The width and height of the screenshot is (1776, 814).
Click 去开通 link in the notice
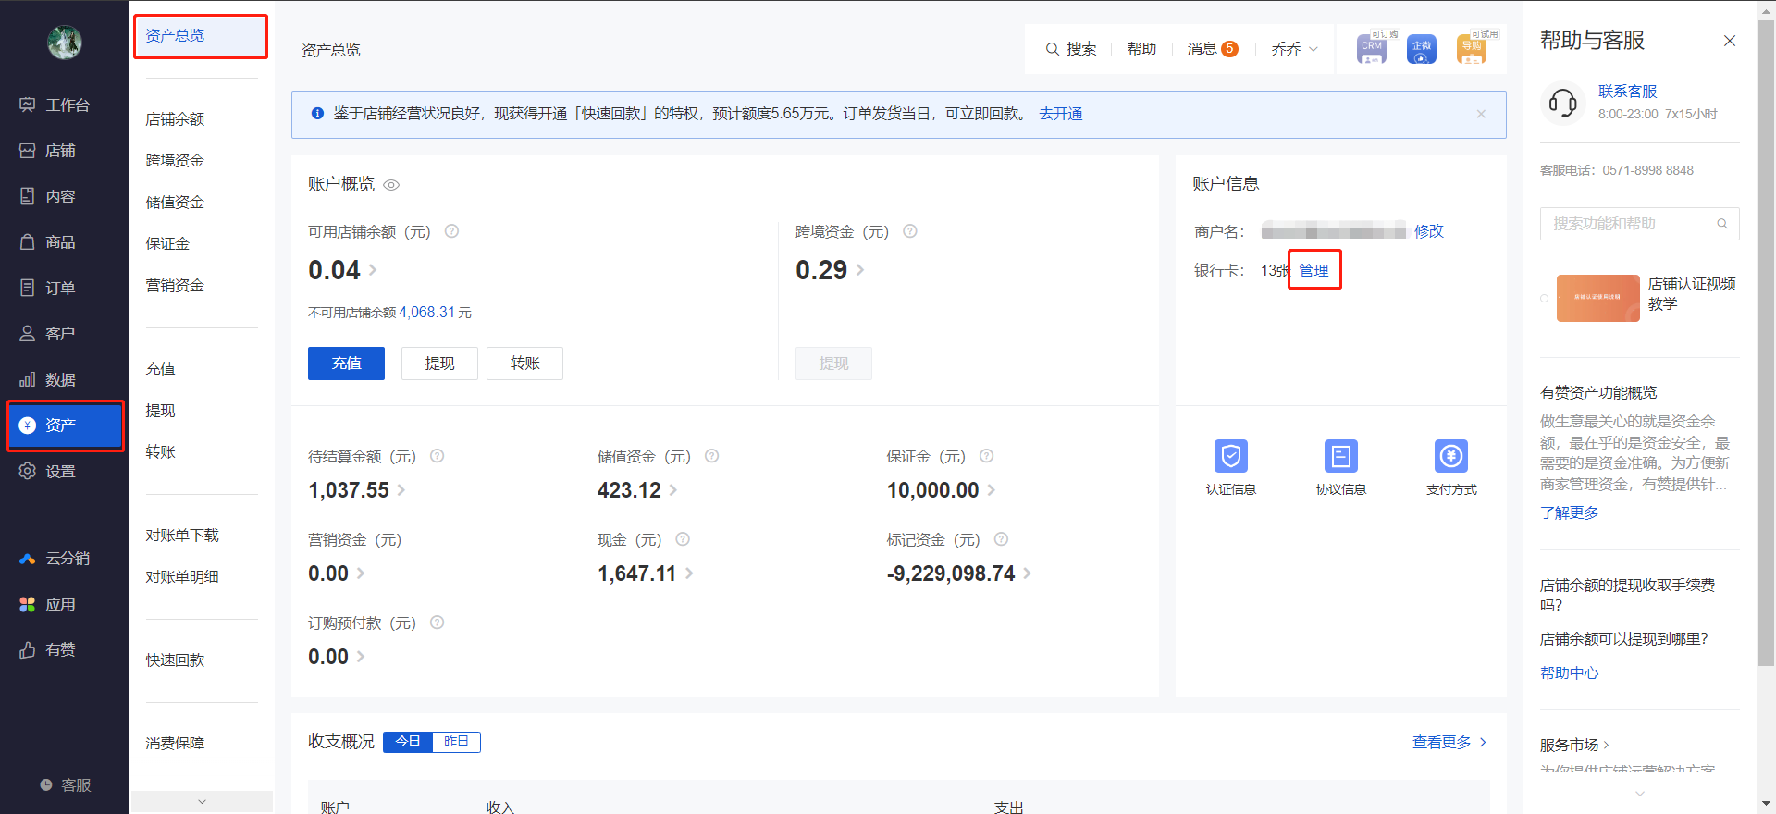[1060, 114]
